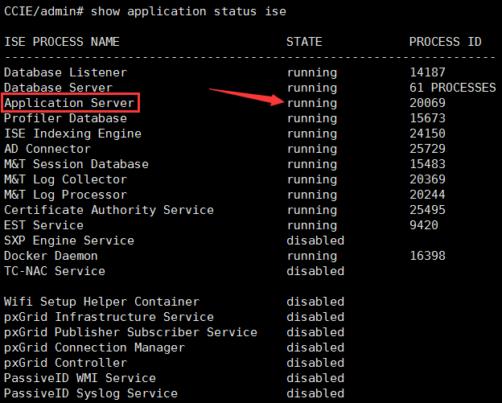Click process ID 15673
502x403 pixels.
427,118
